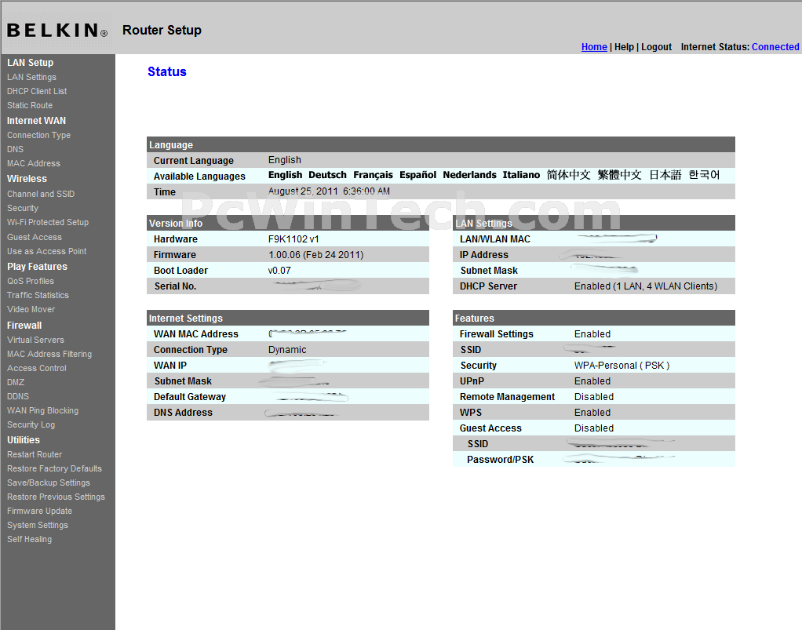The height and width of the screenshot is (630, 802).
Task: Click DHCP Server Enabled clients value
Action: click(x=646, y=286)
